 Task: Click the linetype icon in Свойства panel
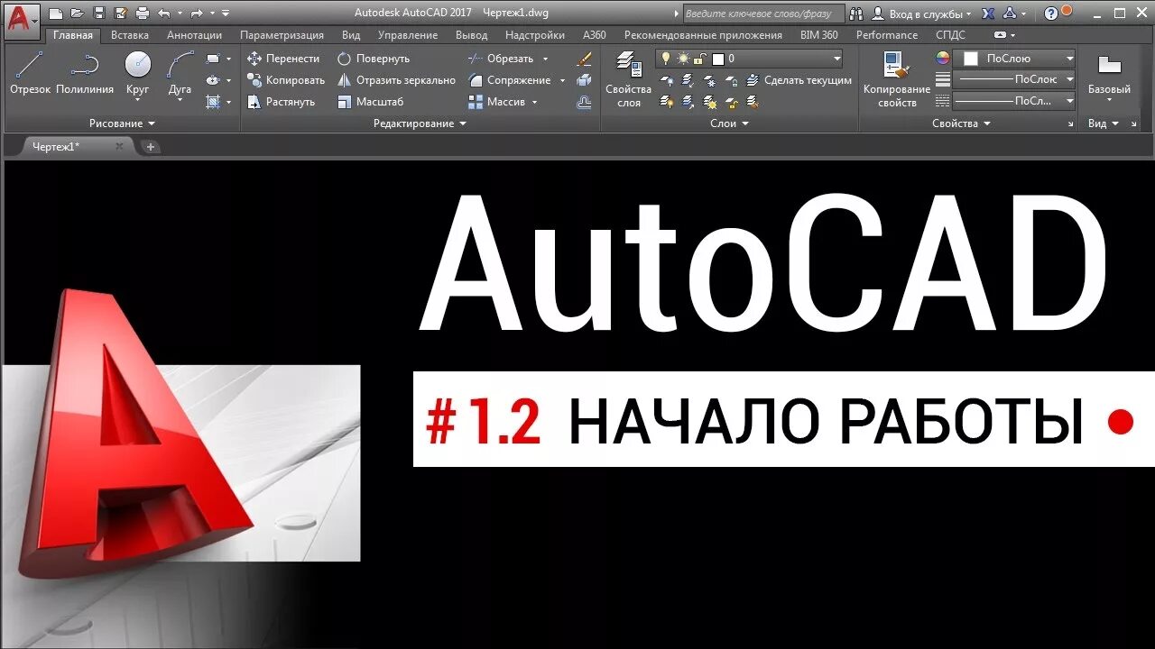click(943, 101)
